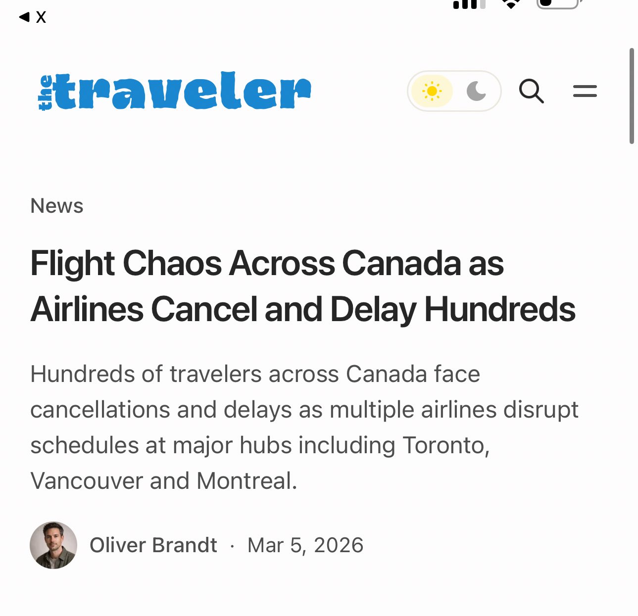Tap the back arrow to return to X
Image resolution: width=638 pixels, height=616 pixels.
tap(24, 17)
